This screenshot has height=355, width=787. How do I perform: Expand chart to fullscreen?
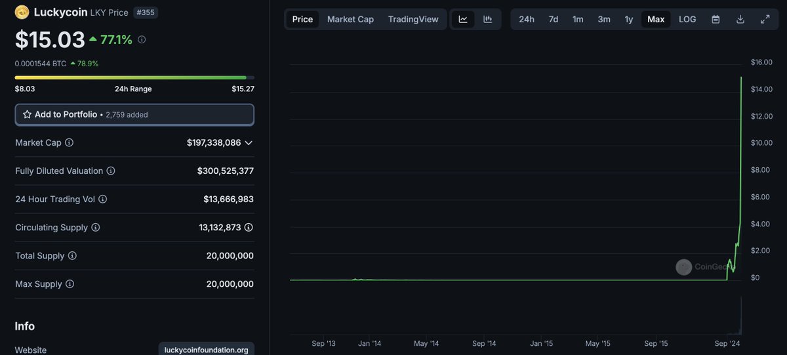pyautogui.click(x=765, y=19)
